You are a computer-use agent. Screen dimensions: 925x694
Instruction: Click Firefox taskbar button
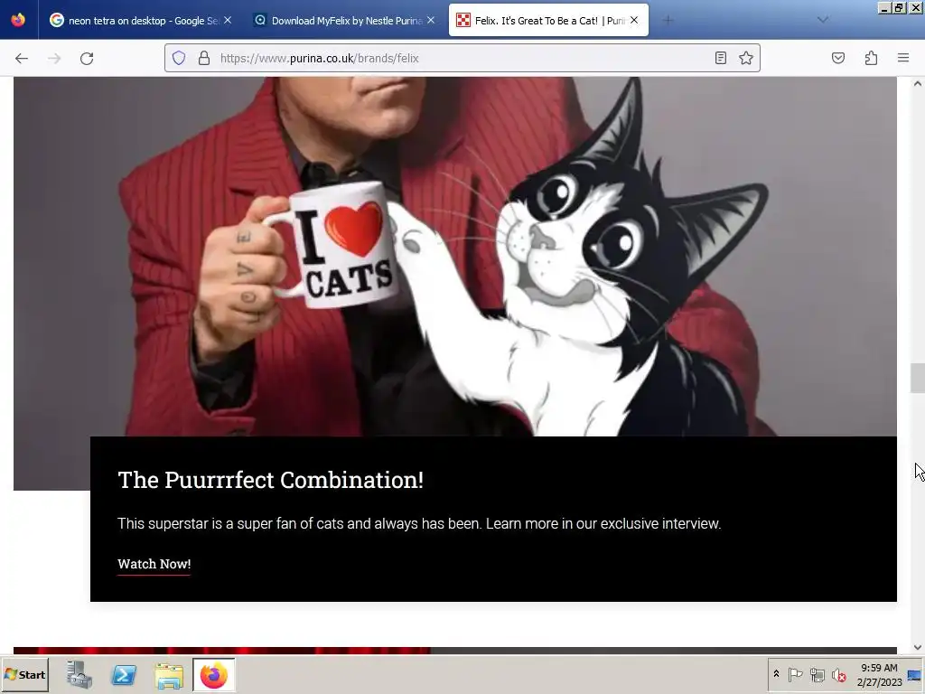(x=213, y=674)
